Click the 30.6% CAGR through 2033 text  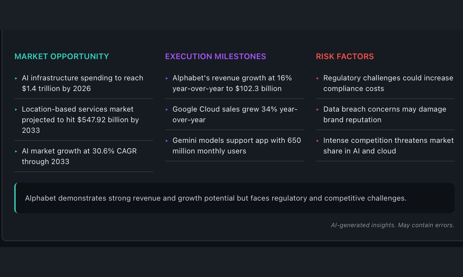pyautogui.click(x=79, y=156)
